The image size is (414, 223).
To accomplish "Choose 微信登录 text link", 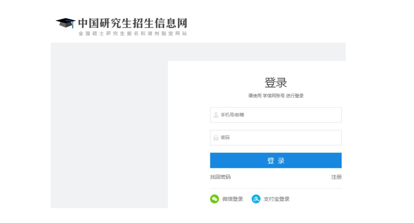I will point(233,199).
